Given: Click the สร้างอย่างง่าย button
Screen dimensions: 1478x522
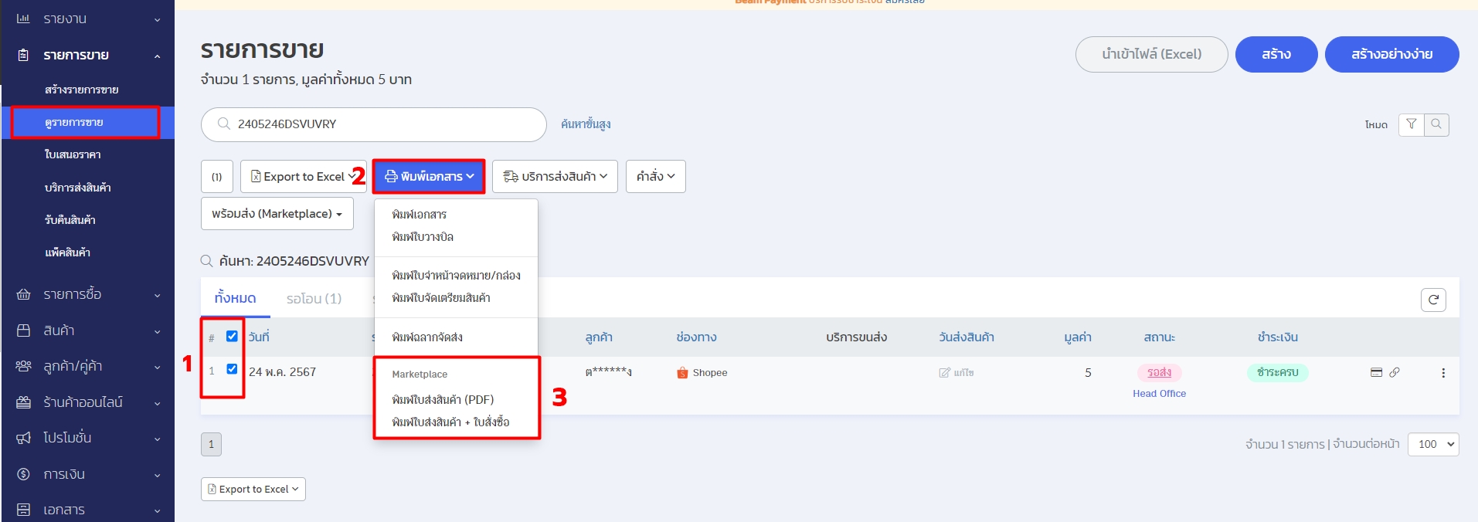Looking at the screenshot, I should (x=1391, y=54).
